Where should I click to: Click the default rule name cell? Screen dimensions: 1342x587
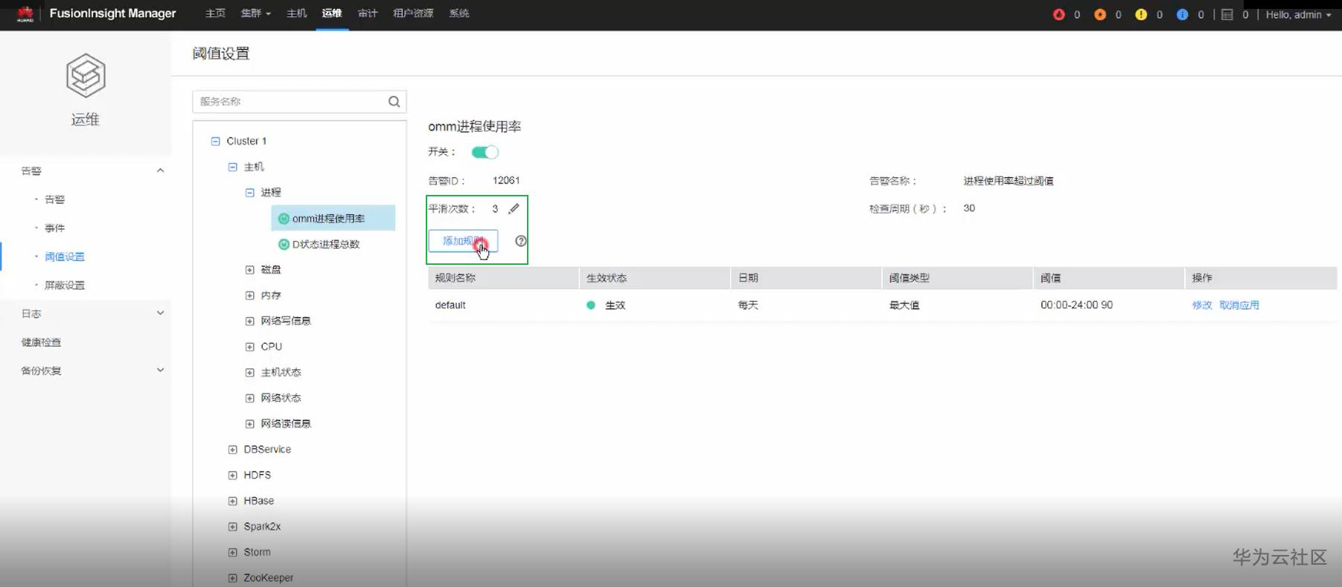click(x=450, y=305)
